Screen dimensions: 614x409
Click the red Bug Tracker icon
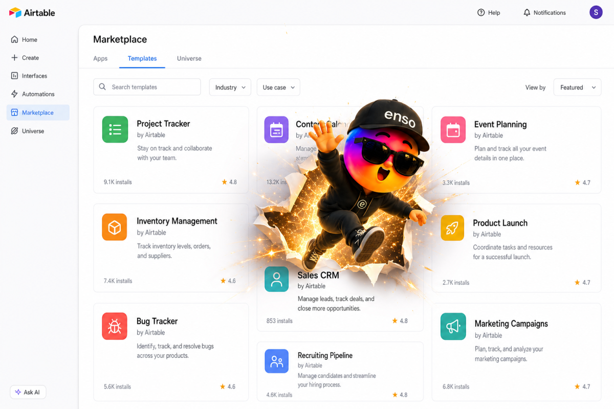coord(115,326)
